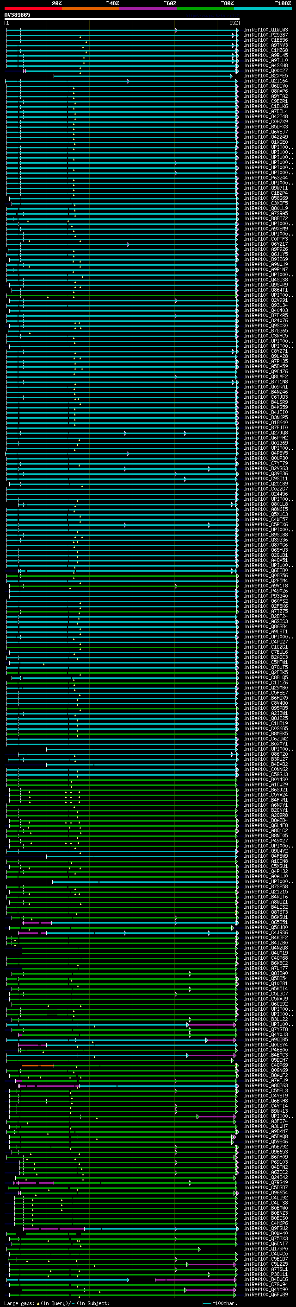This screenshot has width=296, height=1307.
Task: Click arrowhead ending the UniRef100_P63244 alignment bar
Action: (x=236, y=178)
